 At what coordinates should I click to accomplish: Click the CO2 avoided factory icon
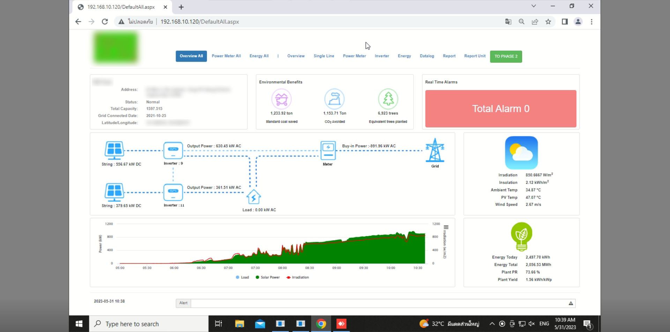click(335, 99)
